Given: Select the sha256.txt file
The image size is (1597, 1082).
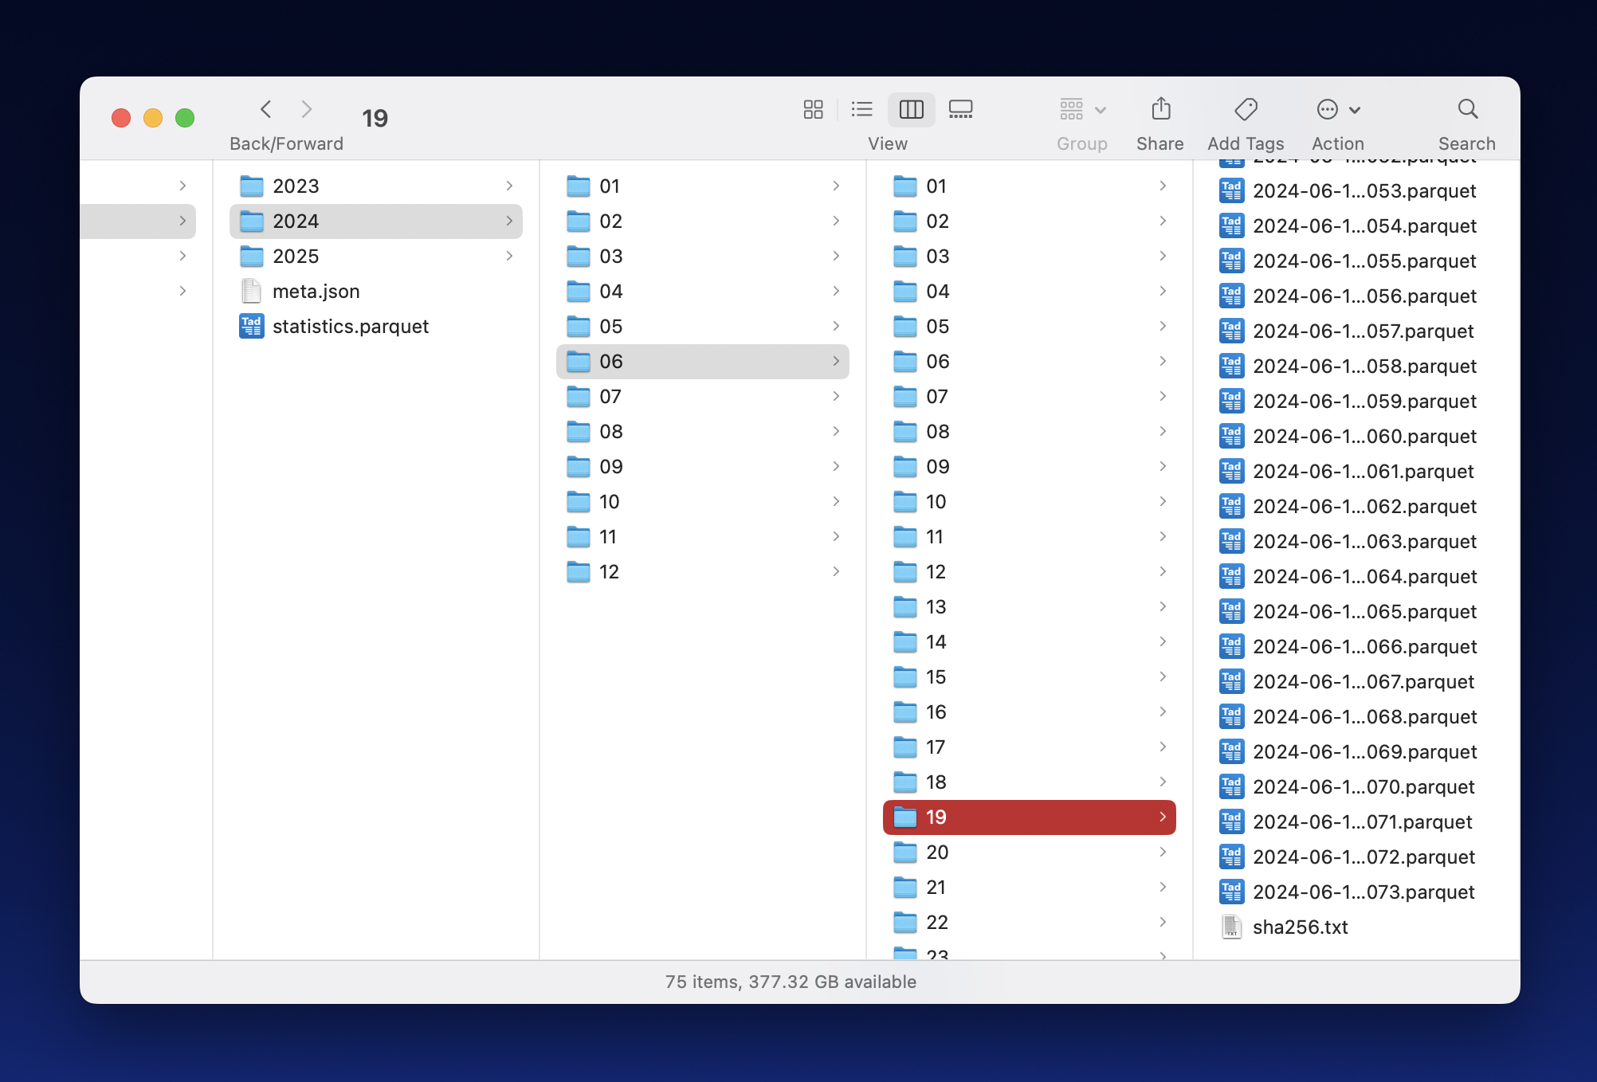Looking at the screenshot, I should 1300,927.
